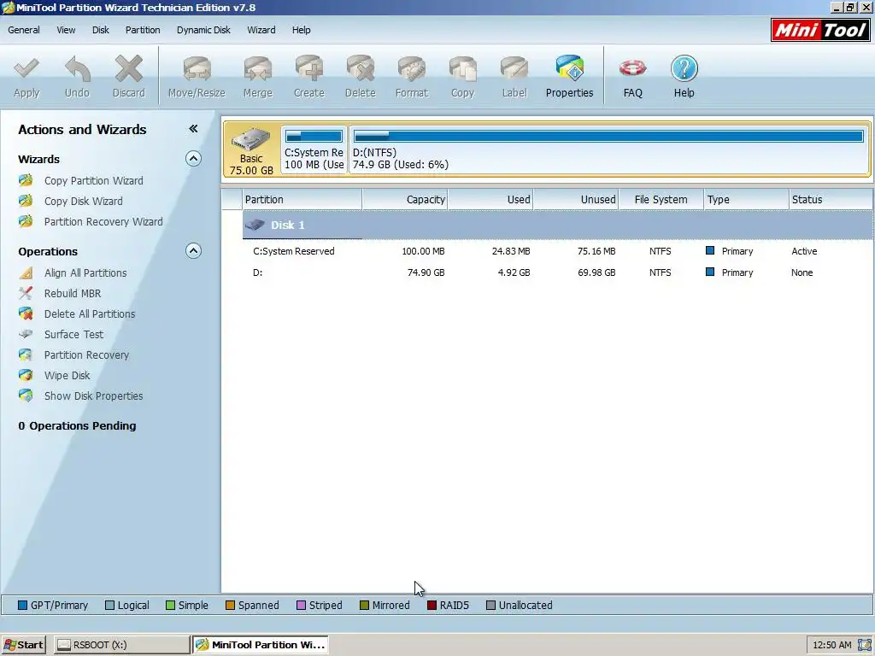This screenshot has height=656, width=875.
Task: Click the Create partition toolbar icon
Action: tap(309, 69)
